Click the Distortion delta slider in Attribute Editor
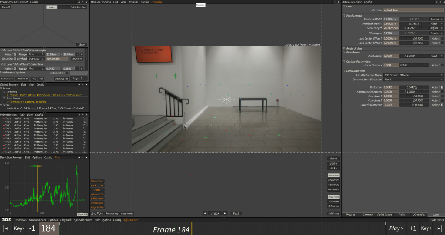The image size is (445, 235). pyautogui.click(x=414, y=87)
